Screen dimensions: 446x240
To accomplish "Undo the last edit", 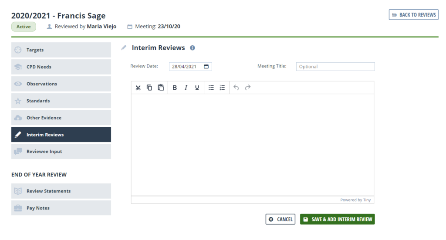I will pyautogui.click(x=236, y=88).
